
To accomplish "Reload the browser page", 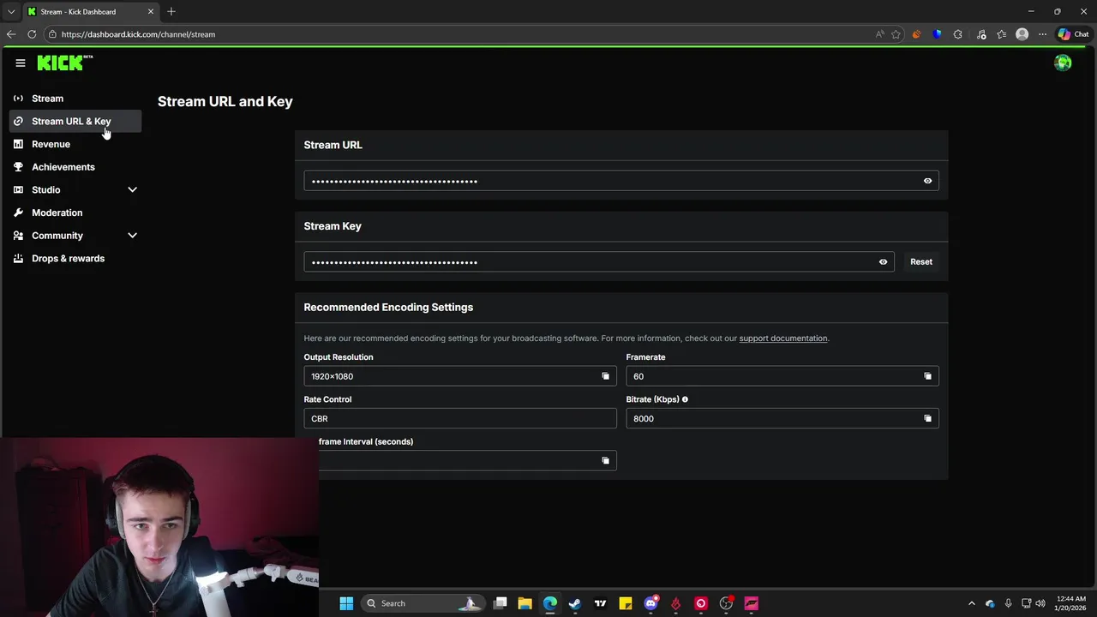I will point(32,34).
